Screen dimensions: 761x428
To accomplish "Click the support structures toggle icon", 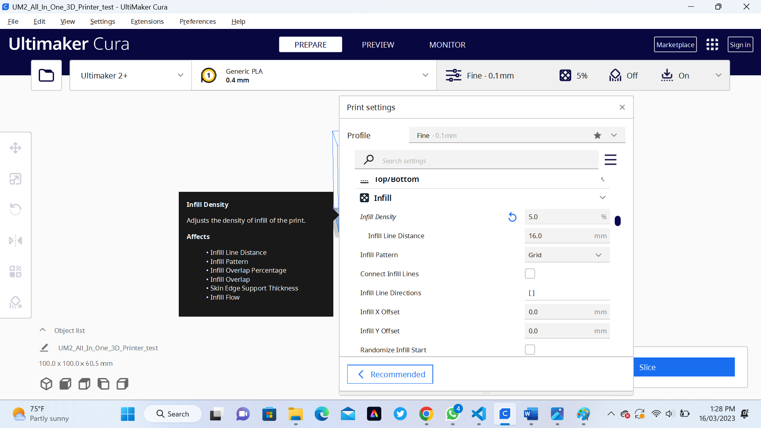I will point(615,75).
